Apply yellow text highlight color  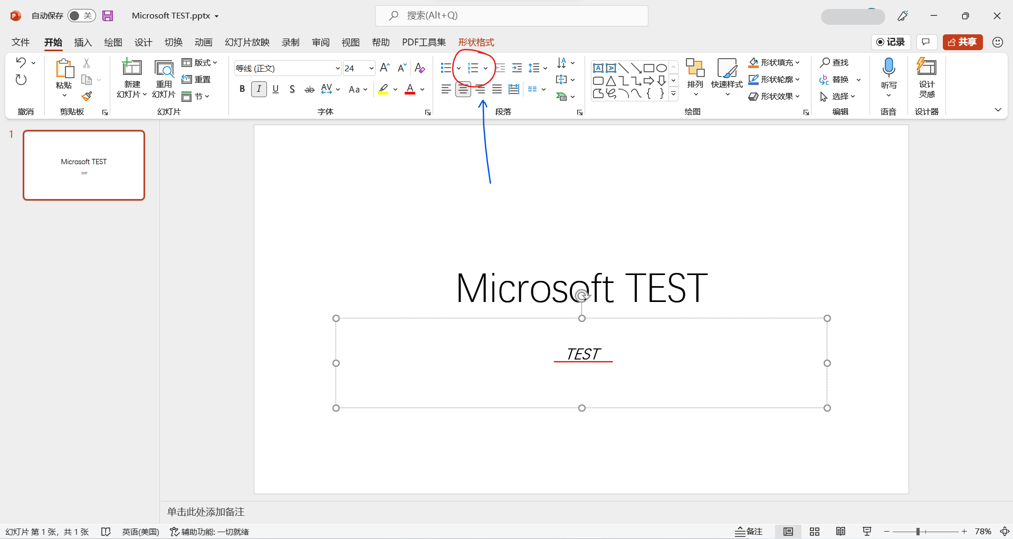[x=383, y=89]
